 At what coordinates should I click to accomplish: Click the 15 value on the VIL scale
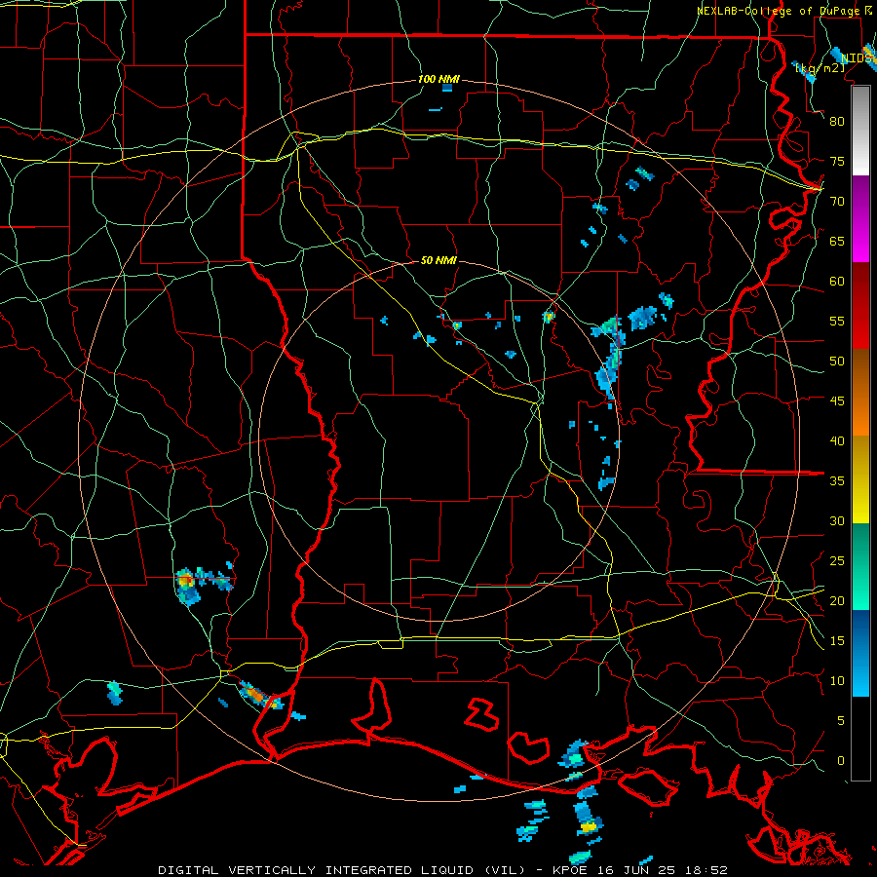pyautogui.click(x=837, y=641)
